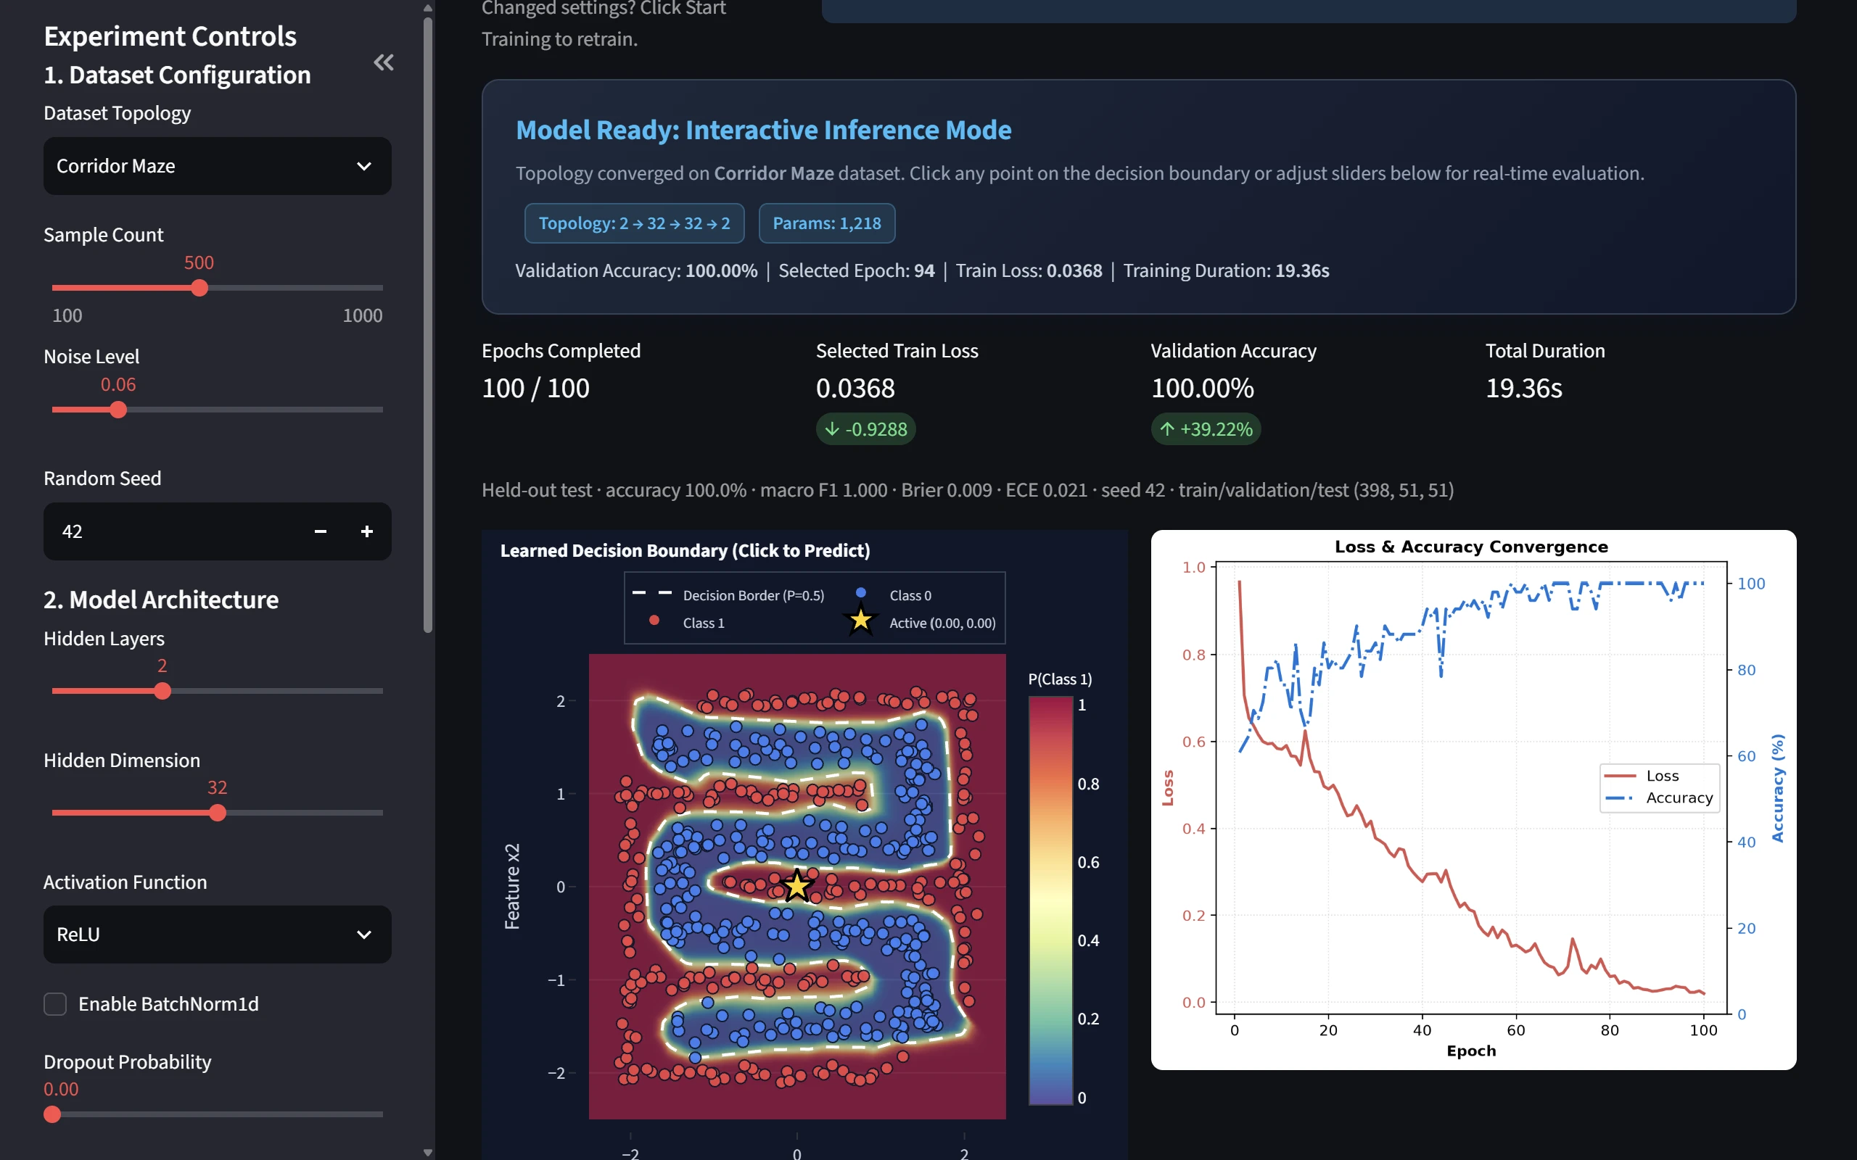This screenshot has width=1857, height=1160.
Task: Click the Selected Train Loss 0.0368 value
Action: (x=855, y=388)
